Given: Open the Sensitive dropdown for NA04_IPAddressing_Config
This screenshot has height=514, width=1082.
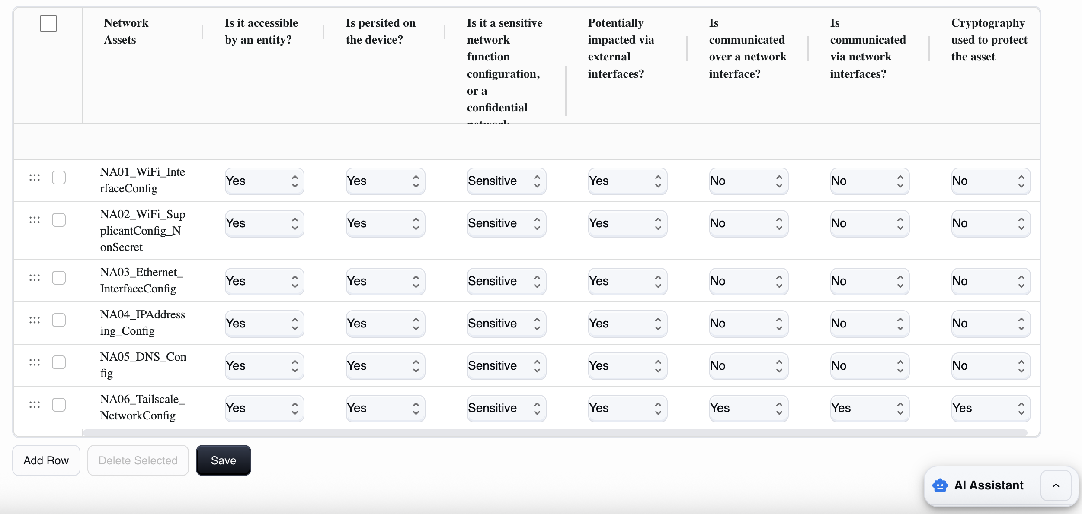Looking at the screenshot, I should click(x=506, y=323).
